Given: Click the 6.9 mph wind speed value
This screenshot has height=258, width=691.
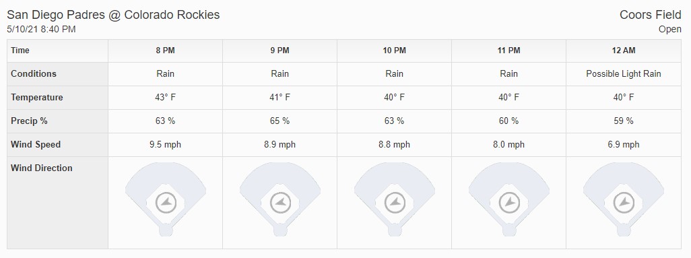Looking at the screenshot, I should tap(624, 145).
